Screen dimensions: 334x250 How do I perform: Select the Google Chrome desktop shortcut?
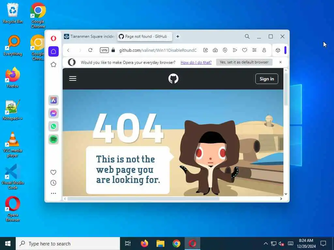click(x=38, y=15)
